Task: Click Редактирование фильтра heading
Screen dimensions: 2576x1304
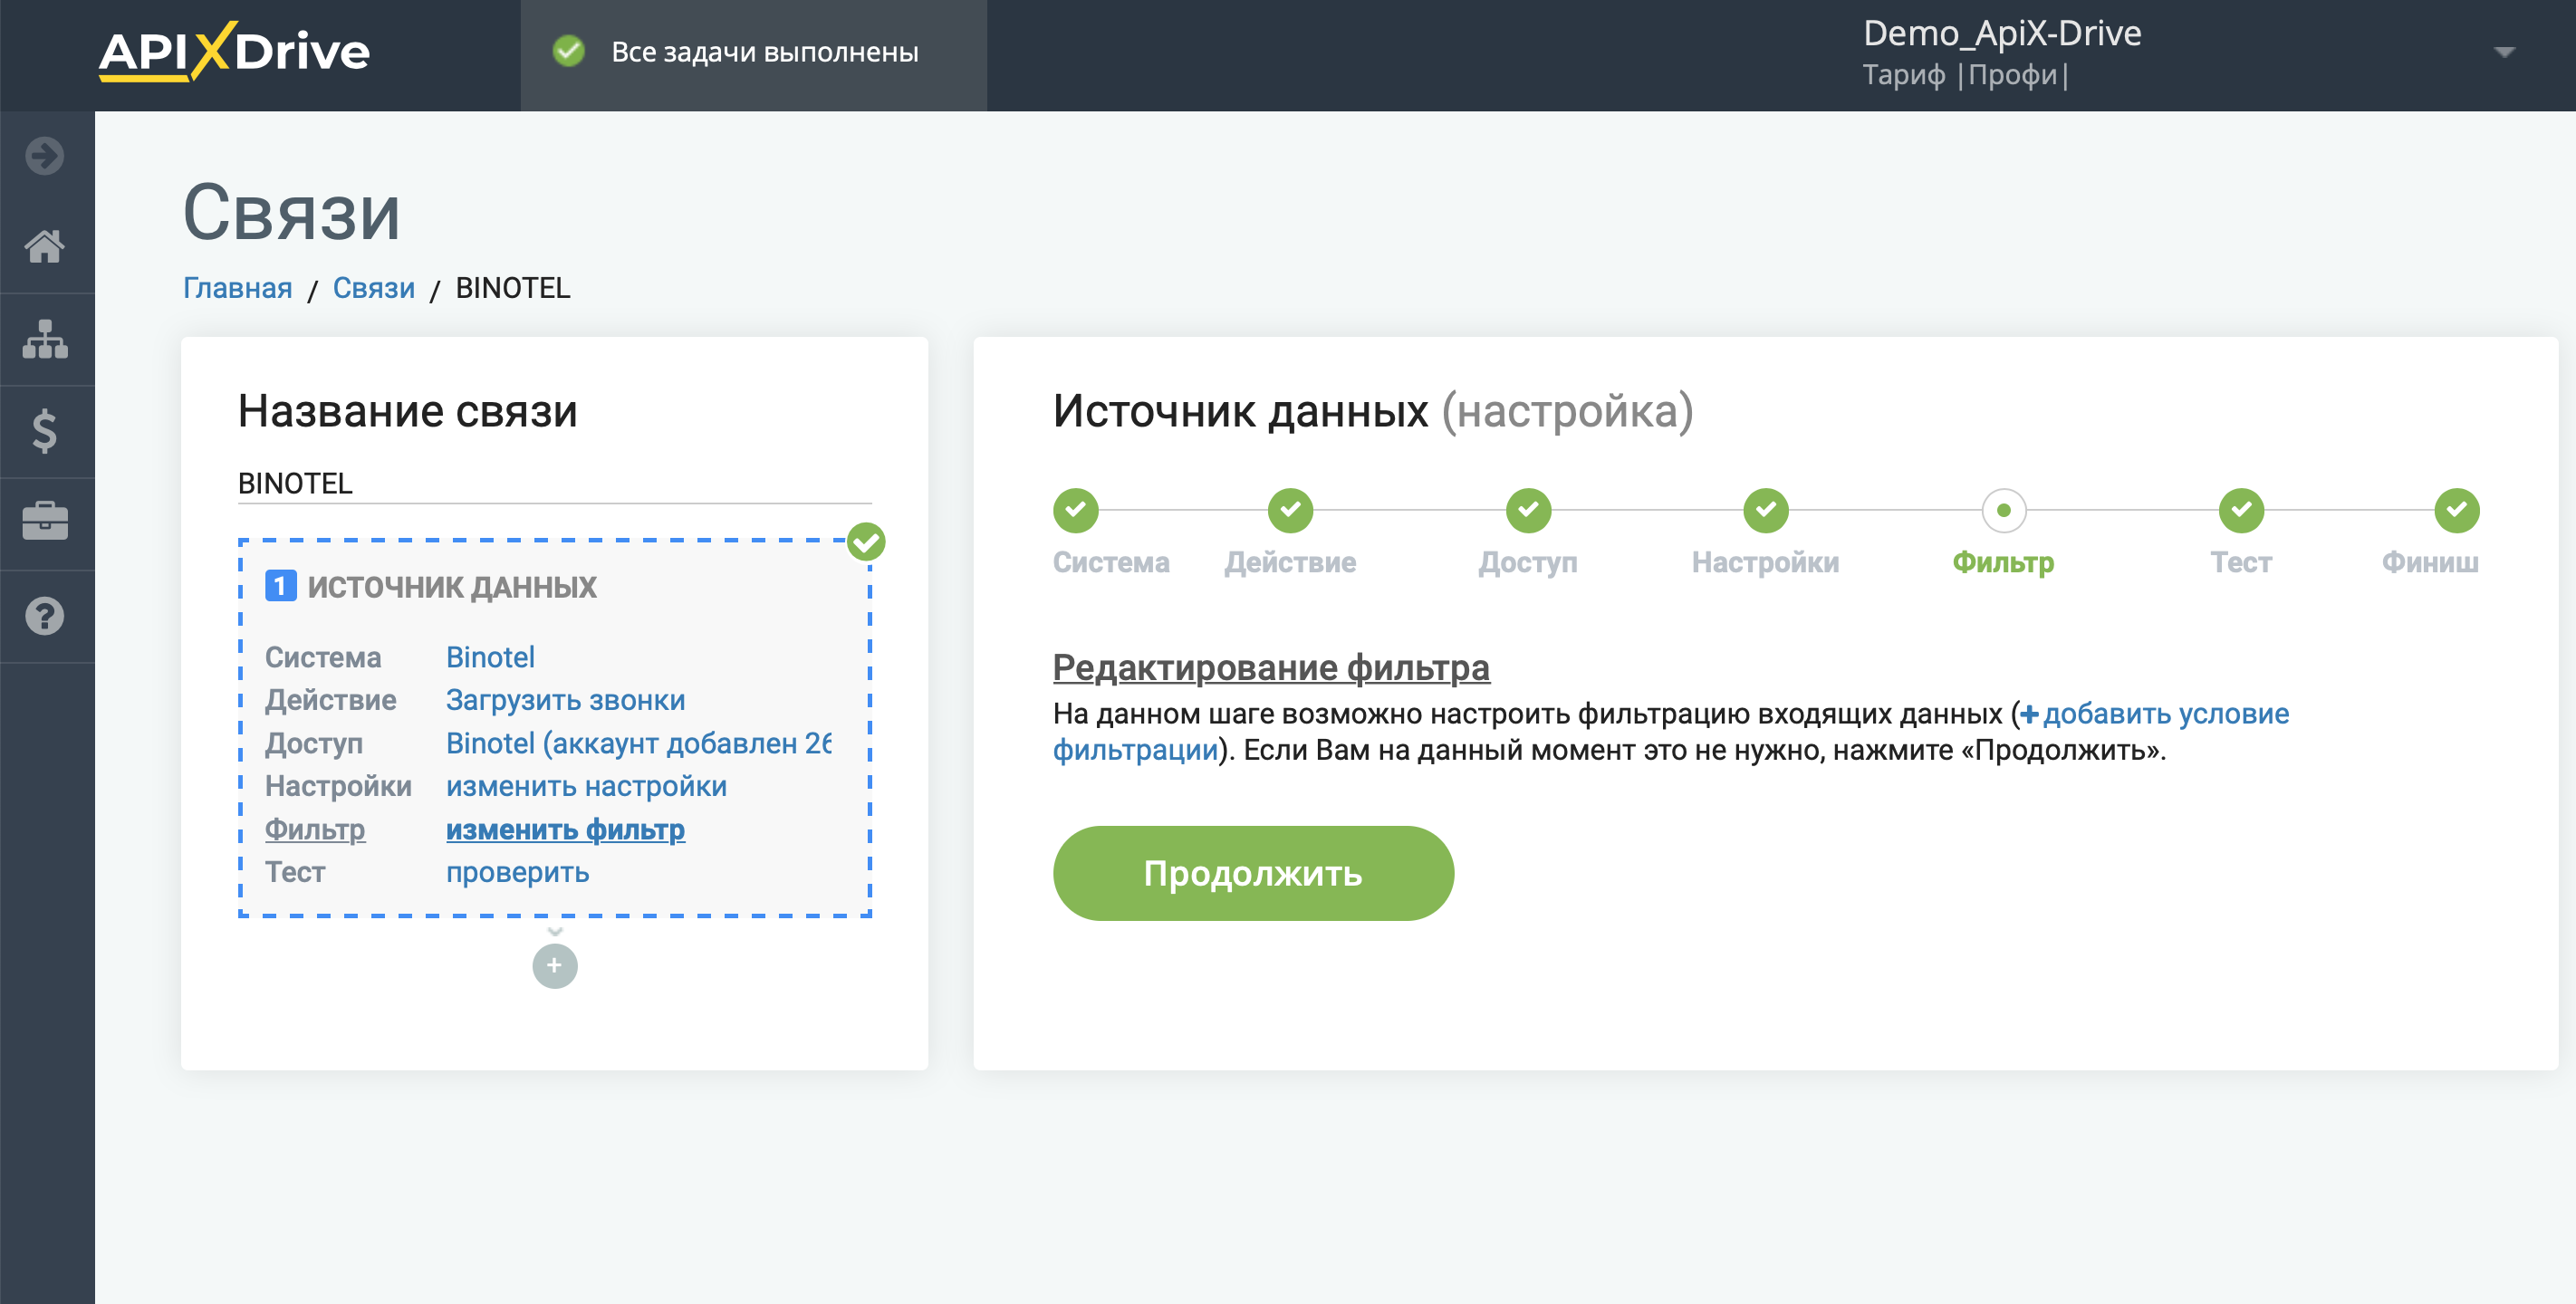Action: 1271,667
